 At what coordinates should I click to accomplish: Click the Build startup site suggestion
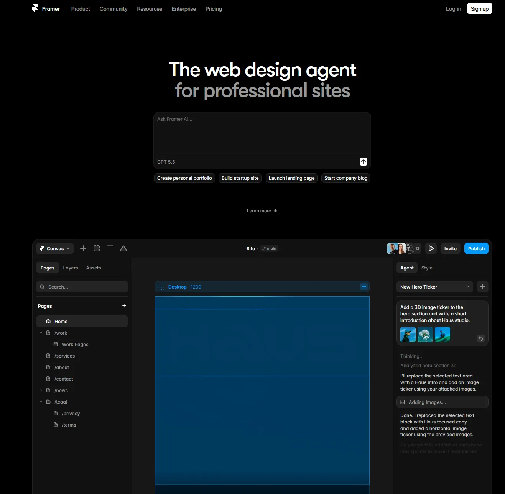click(240, 178)
